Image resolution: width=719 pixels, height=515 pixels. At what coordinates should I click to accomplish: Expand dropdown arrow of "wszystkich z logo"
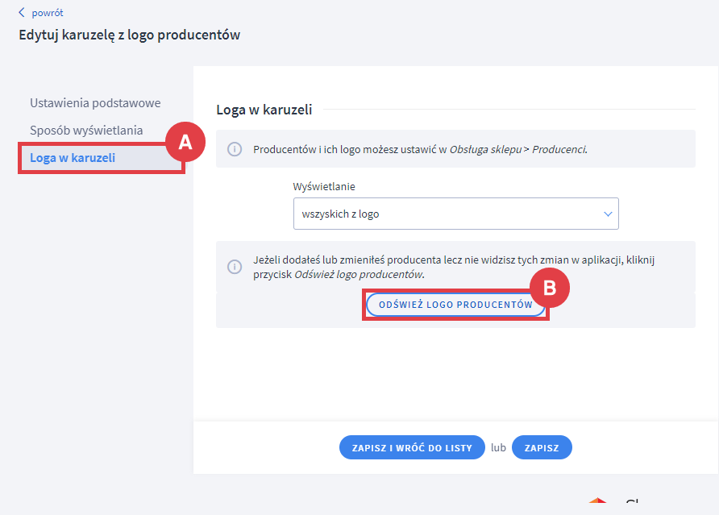click(x=607, y=214)
